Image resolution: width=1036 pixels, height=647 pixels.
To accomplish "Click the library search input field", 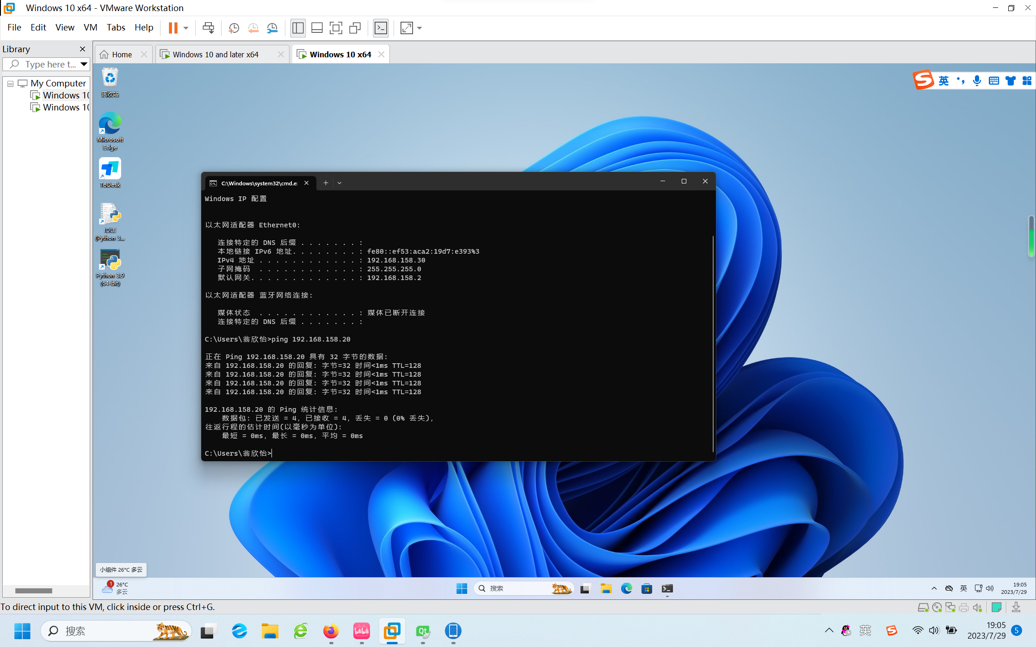I will point(49,64).
